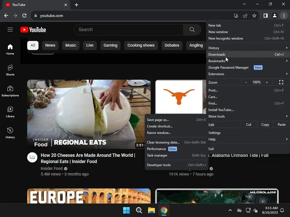Expand the Bookmarks submenu
Image resolution: width=290 pixels, height=217 pixels.
click(x=248, y=61)
